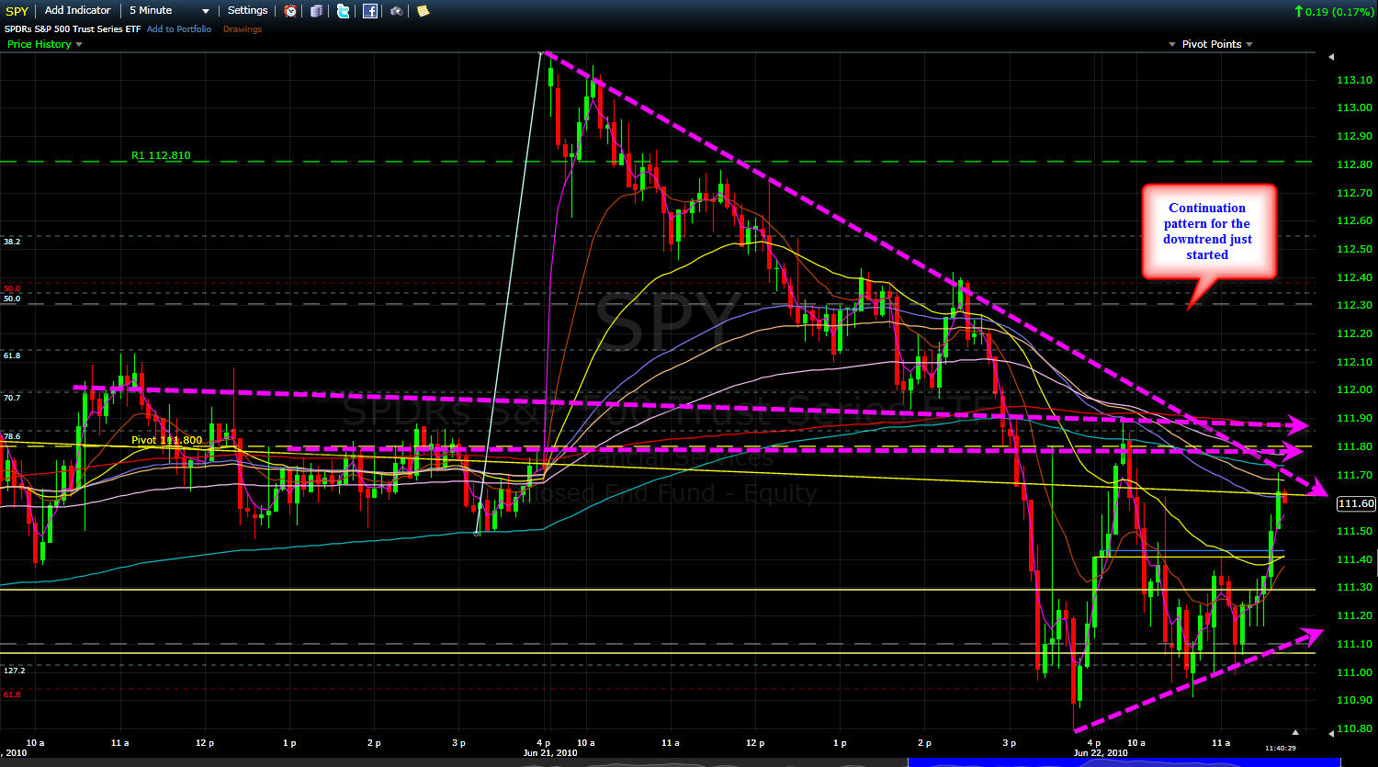1378x767 pixels.
Task: Click the 111.00 price axis label
Action: pyautogui.click(x=1356, y=672)
